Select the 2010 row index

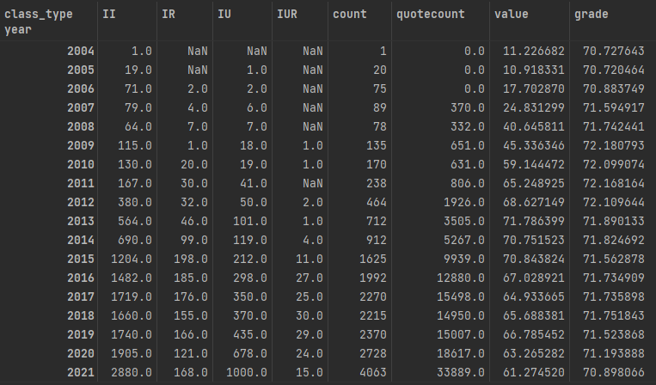click(80, 164)
